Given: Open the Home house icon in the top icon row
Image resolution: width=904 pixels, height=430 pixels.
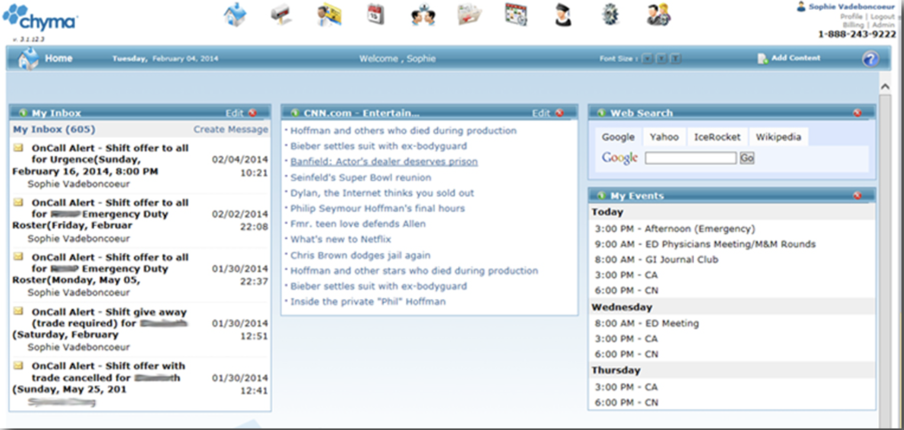Looking at the screenshot, I should (x=235, y=15).
